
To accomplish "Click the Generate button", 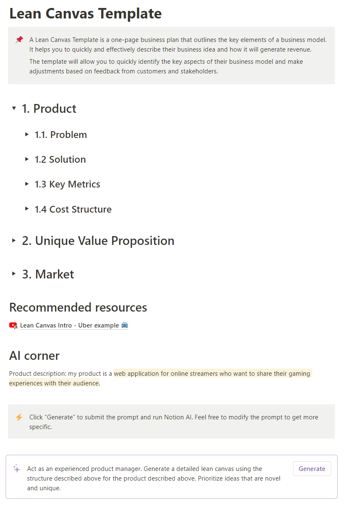I will tap(312, 468).
